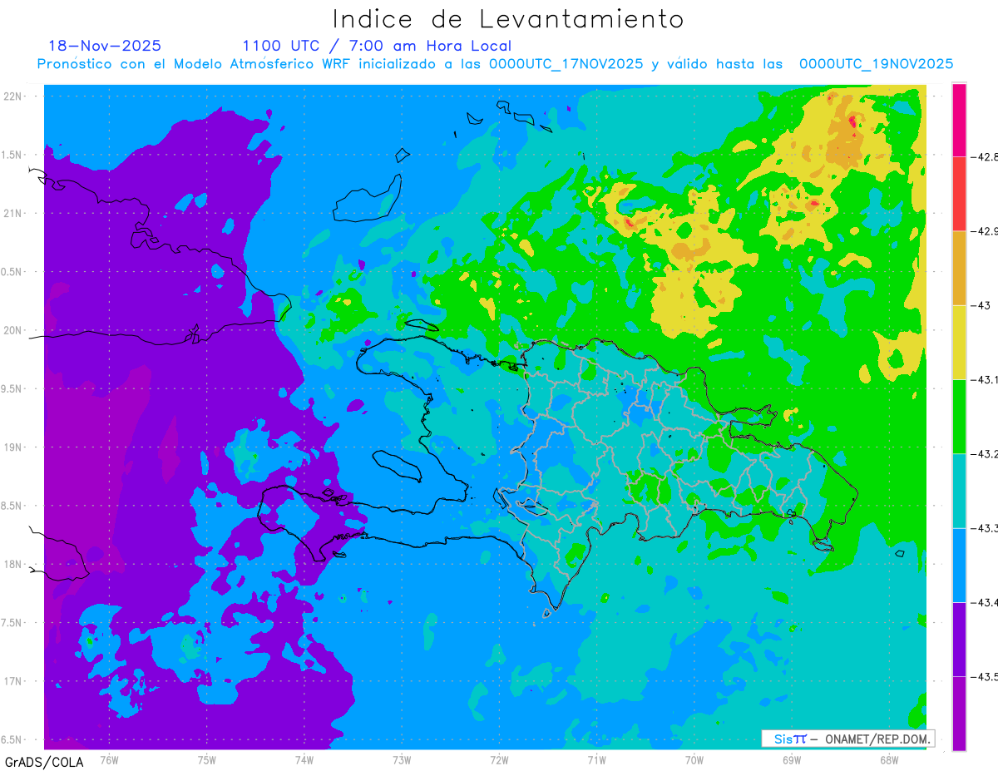Click the legend value "-43.5"
998x771 pixels.
click(986, 676)
